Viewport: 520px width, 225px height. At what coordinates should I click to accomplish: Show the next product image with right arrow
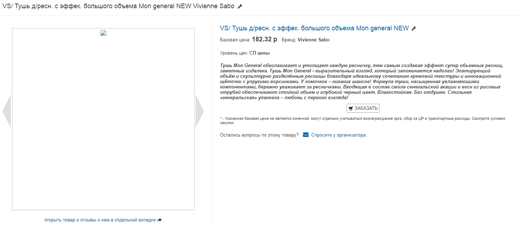pyautogui.click(x=200, y=111)
